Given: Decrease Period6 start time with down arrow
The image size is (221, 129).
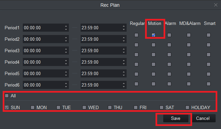Looking at the screenshot, I should point(66,87).
